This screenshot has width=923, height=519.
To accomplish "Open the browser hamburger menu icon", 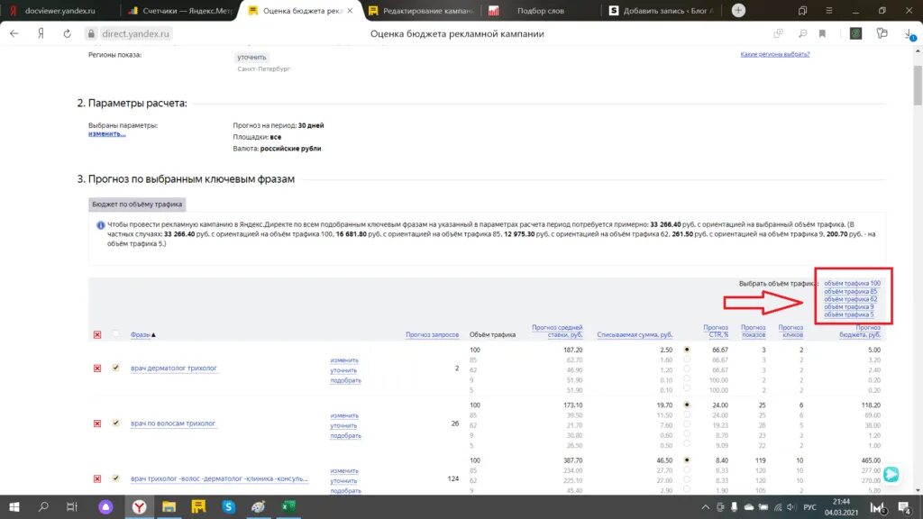I will [829, 11].
